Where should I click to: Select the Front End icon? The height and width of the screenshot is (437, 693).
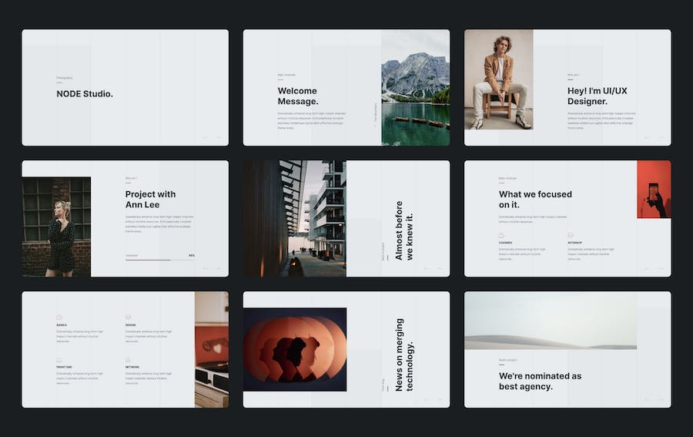point(59,360)
